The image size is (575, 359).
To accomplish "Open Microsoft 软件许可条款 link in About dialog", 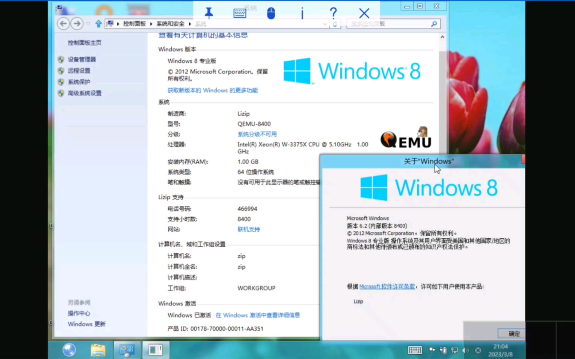I will (387, 287).
